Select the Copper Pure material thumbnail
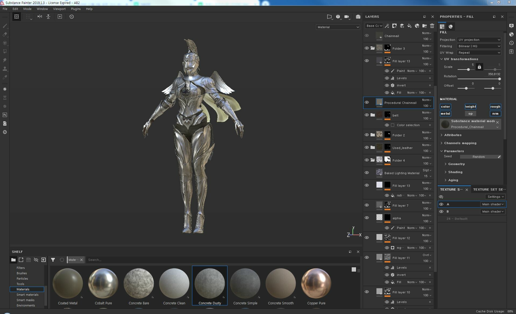 [316, 283]
